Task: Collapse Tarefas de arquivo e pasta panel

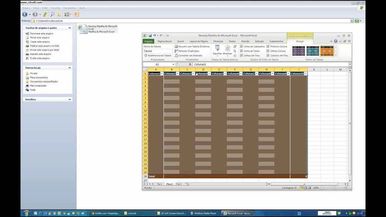Action: coord(70,28)
